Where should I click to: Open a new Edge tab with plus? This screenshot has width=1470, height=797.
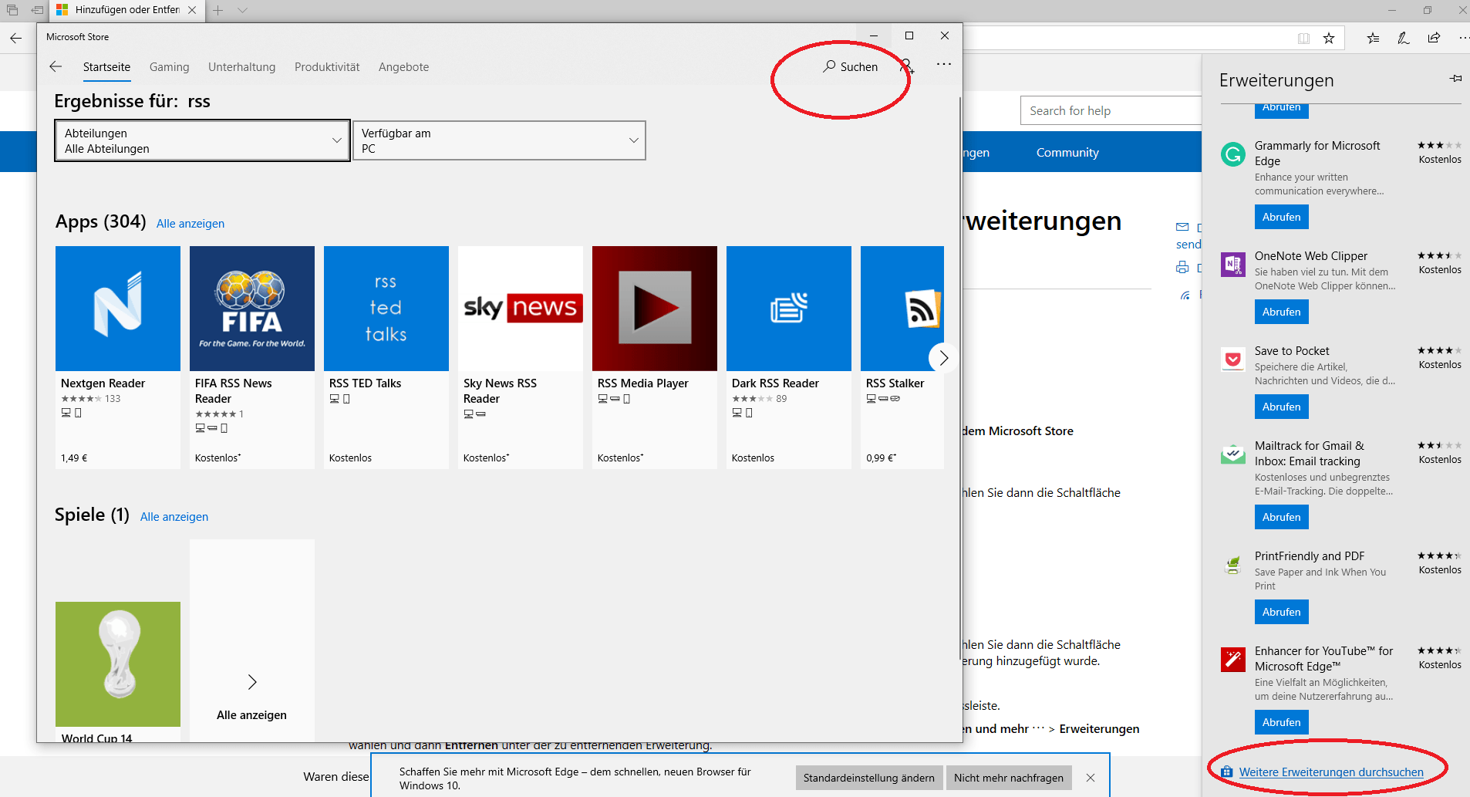pyautogui.click(x=218, y=10)
